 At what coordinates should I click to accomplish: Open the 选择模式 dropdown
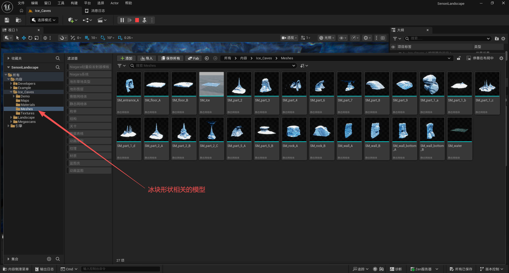[x=44, y=20]
